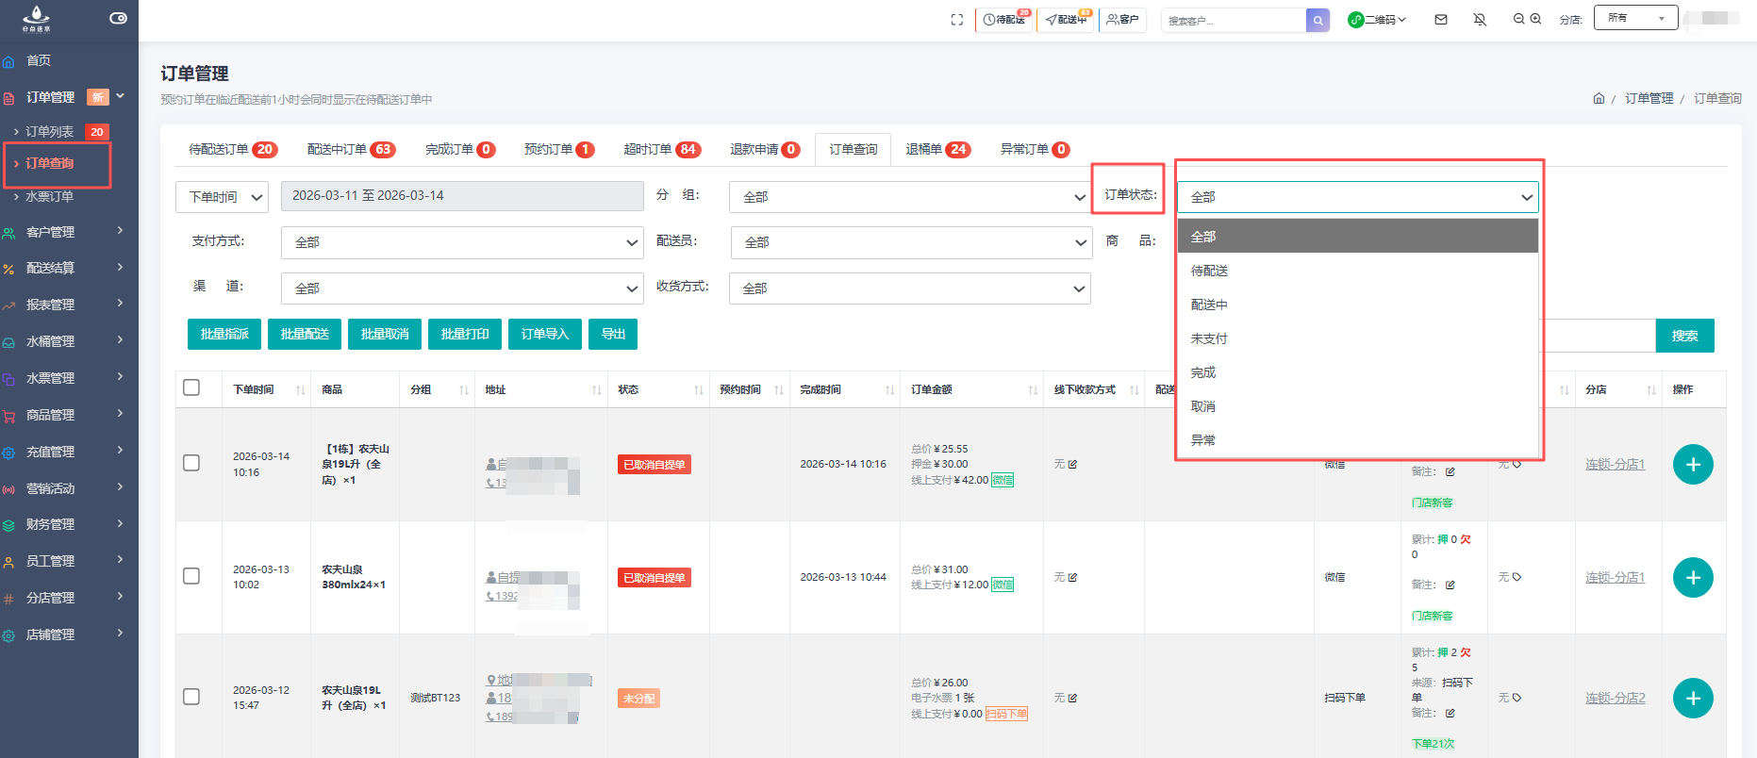Screen dimensions: 1757x758
Task: Choose 待配送 from order status list
Action: coord(1358,271)
